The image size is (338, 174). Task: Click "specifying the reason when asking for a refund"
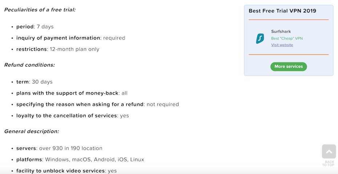pyautogui.click(x=80, y=105)
